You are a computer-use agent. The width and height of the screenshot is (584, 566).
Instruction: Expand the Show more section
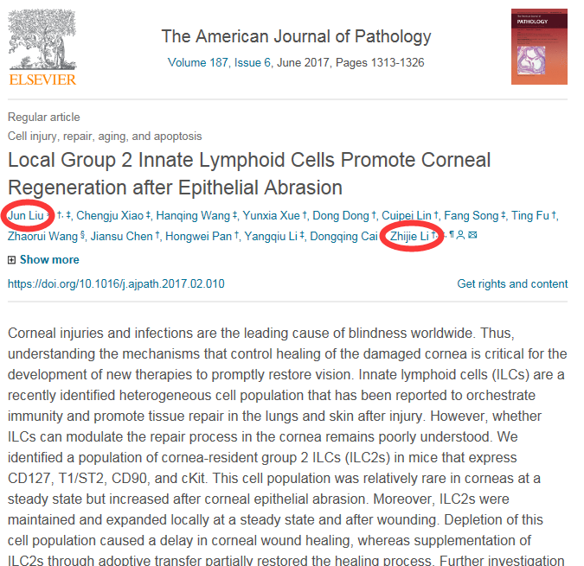pos(49,259)
